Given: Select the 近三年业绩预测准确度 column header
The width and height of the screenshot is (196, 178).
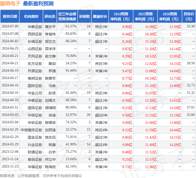Looking at the screenshot, I should click(67, 16).
